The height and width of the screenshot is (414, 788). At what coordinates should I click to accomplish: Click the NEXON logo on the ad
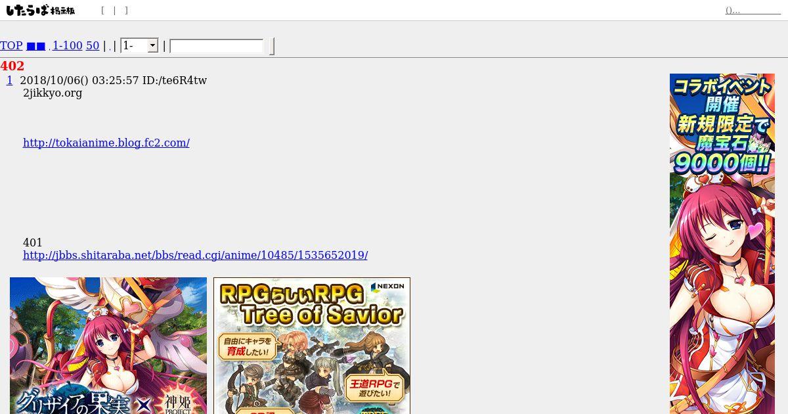click(387, 287)
